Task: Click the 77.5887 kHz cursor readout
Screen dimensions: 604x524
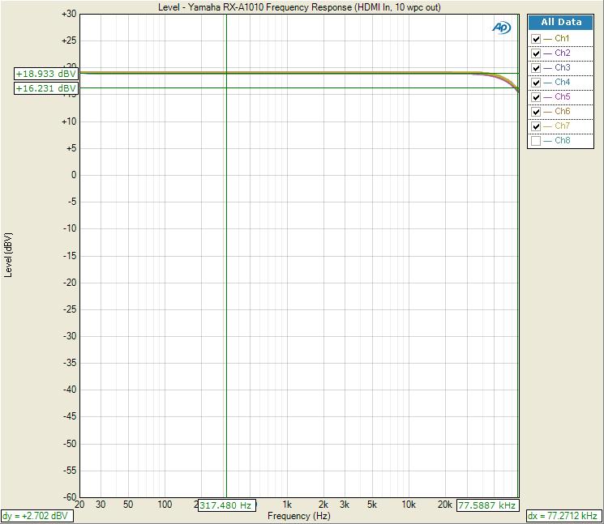Action: tap(487, 505)
